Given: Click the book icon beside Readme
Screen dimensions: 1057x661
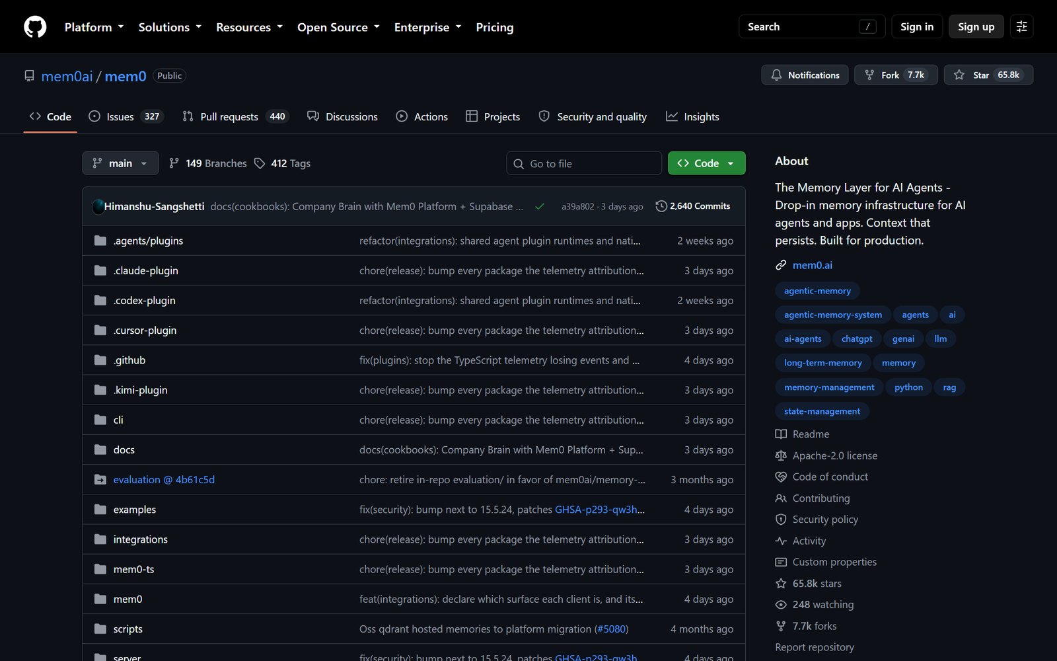Looking at the screenshot, I should click(781, 434).
